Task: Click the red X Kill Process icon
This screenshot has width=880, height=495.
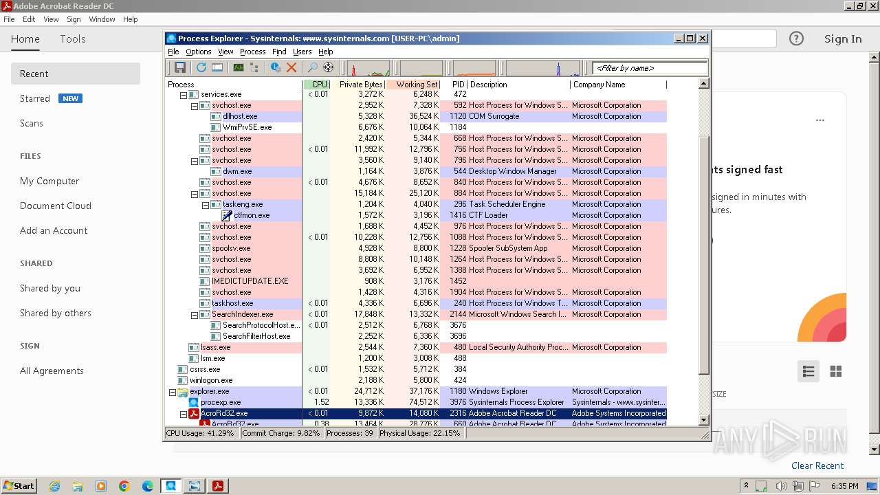Action: click(291, 67)
